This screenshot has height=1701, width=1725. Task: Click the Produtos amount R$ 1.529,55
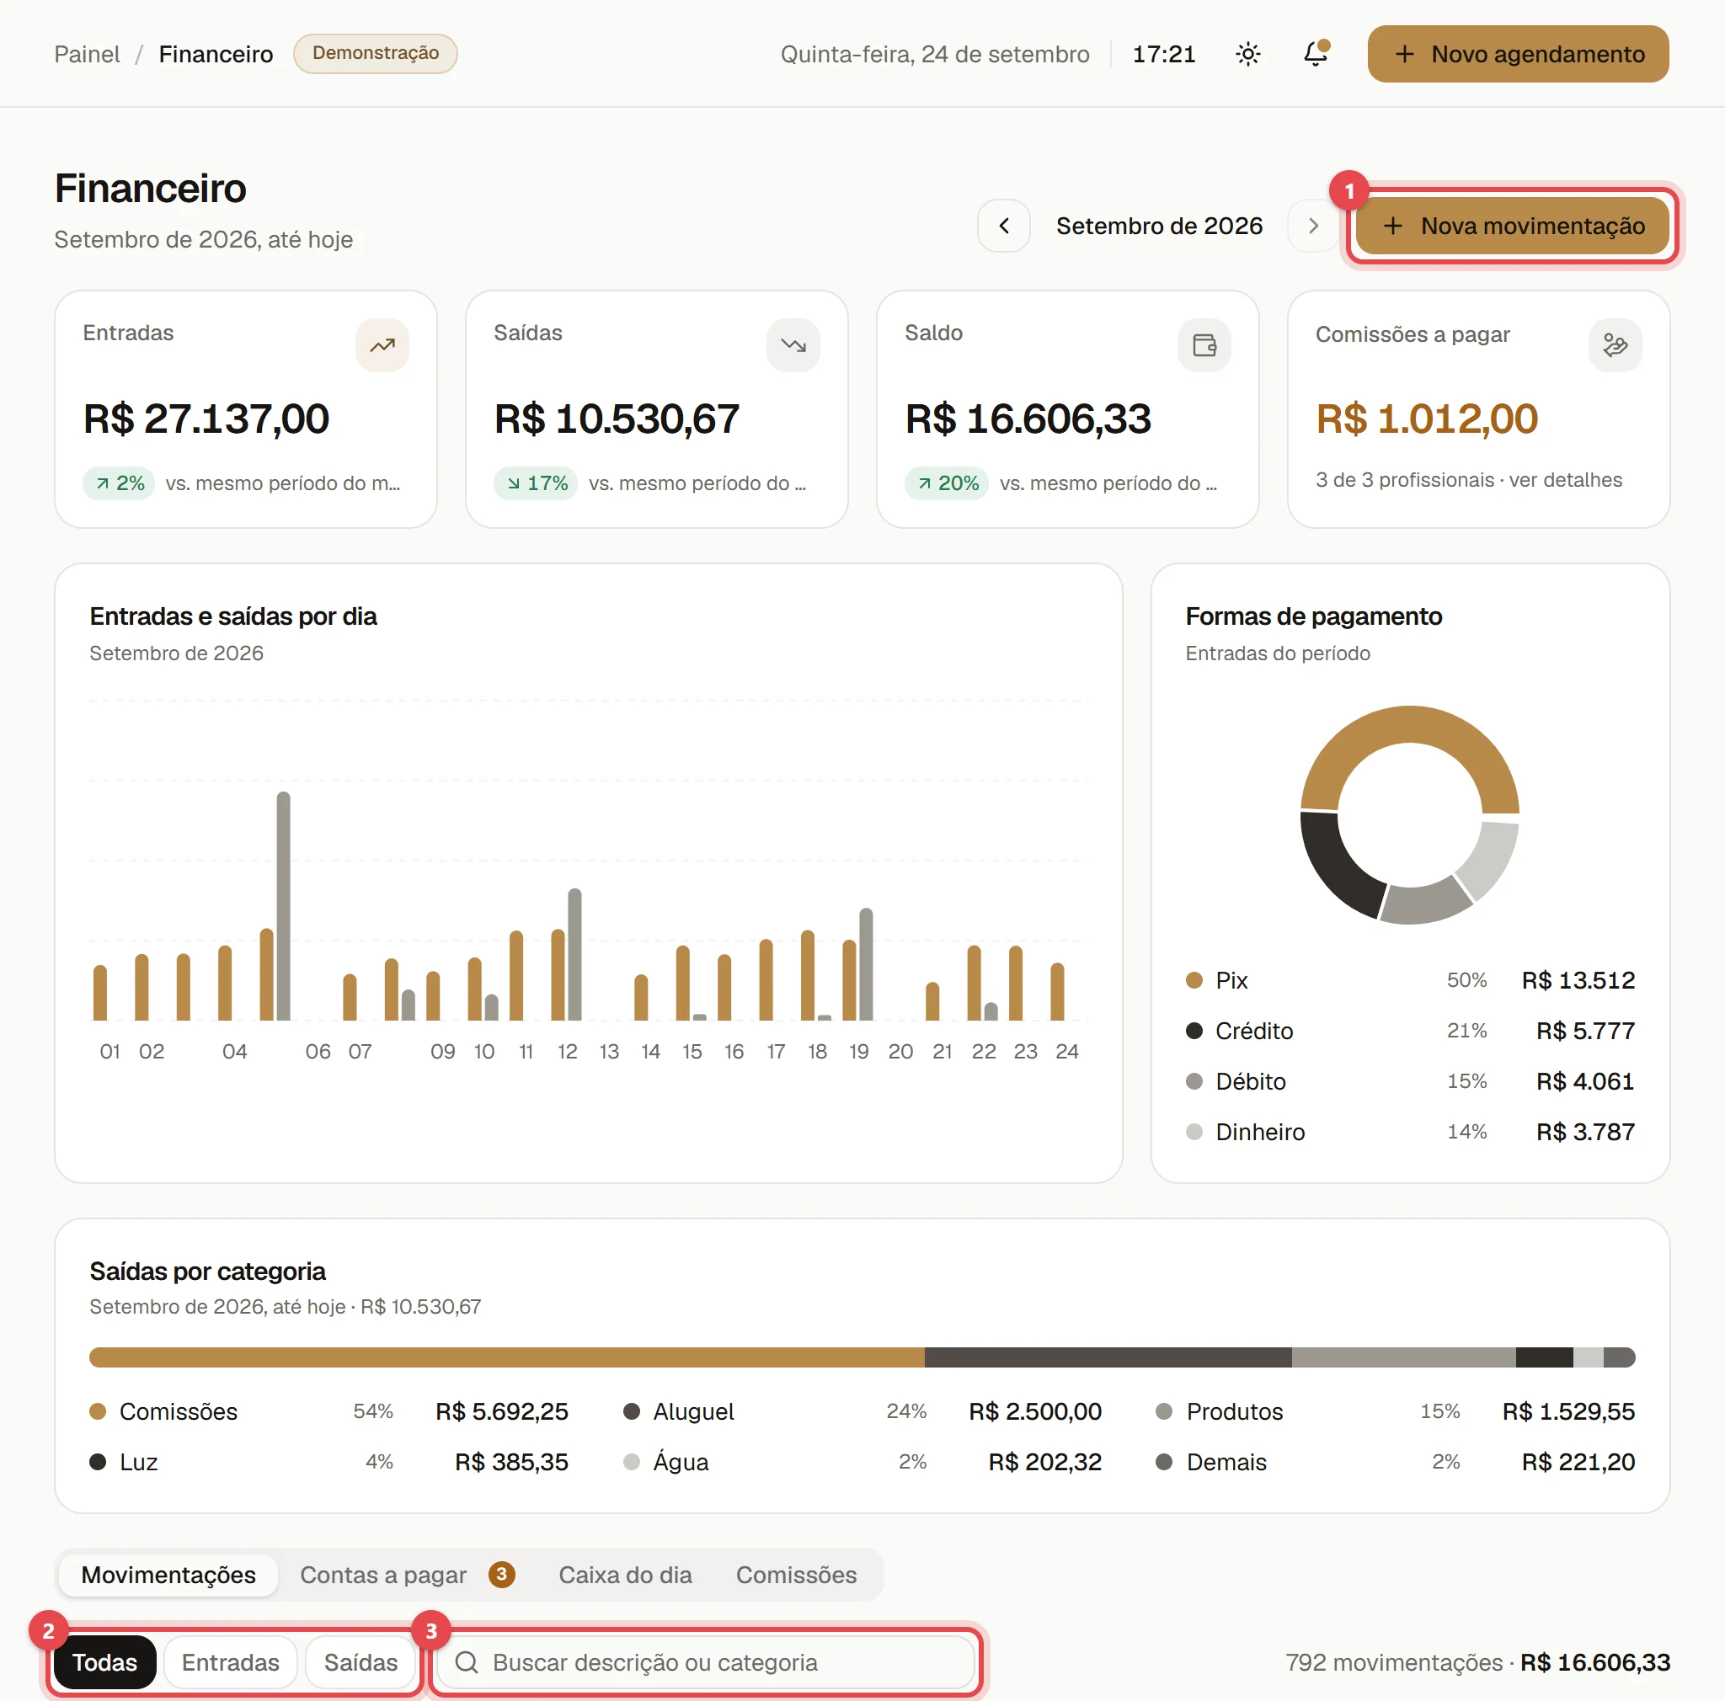[x=1567, y=1411]
